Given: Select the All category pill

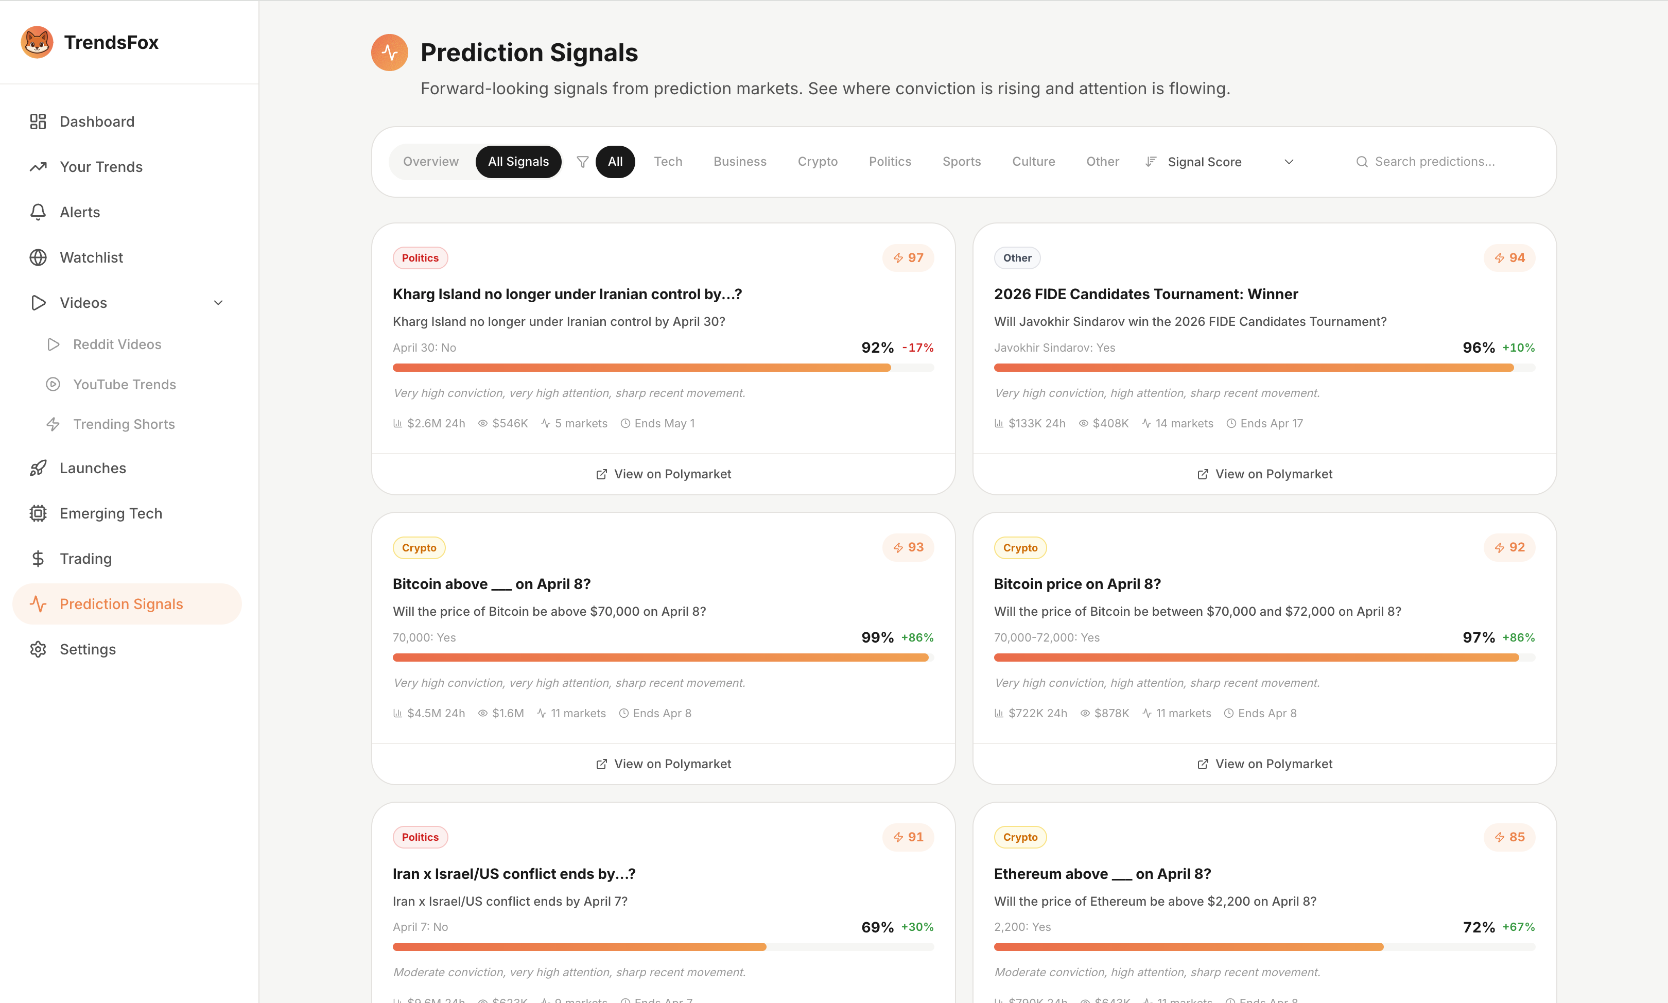Looking at the screenshot, I should [615, 162].
